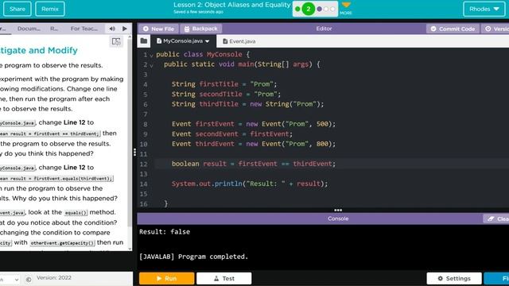
Task: Collapse the code fold on line 1
Action: [x=151, y=56]
